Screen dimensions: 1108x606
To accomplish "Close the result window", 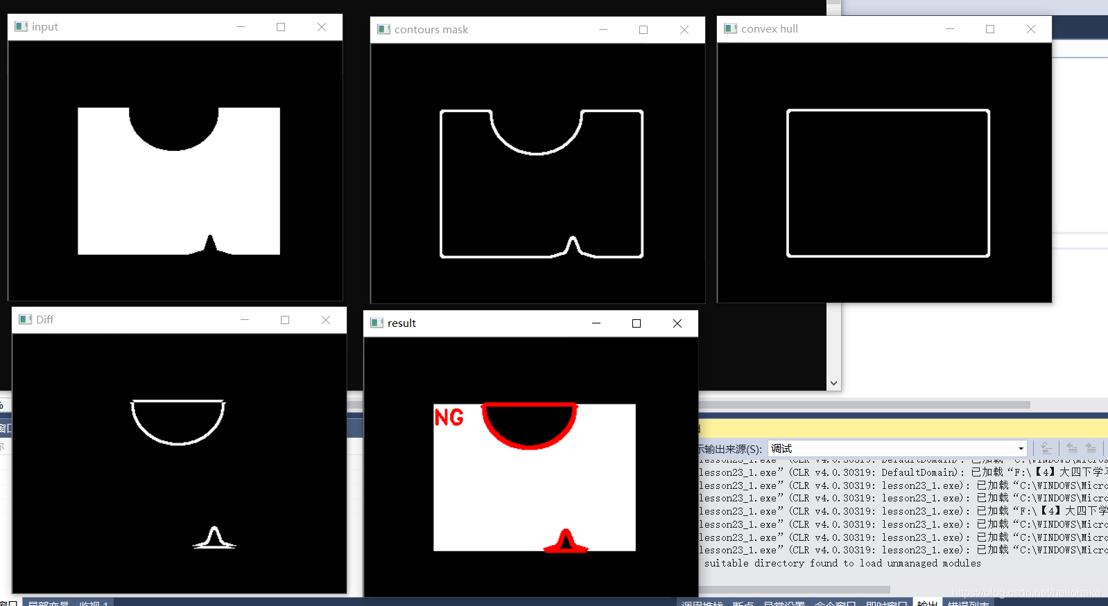I will (x=677, y=323).
